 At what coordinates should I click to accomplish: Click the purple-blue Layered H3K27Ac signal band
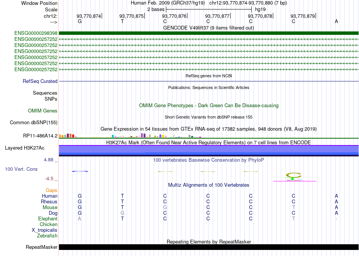(209, 150)
